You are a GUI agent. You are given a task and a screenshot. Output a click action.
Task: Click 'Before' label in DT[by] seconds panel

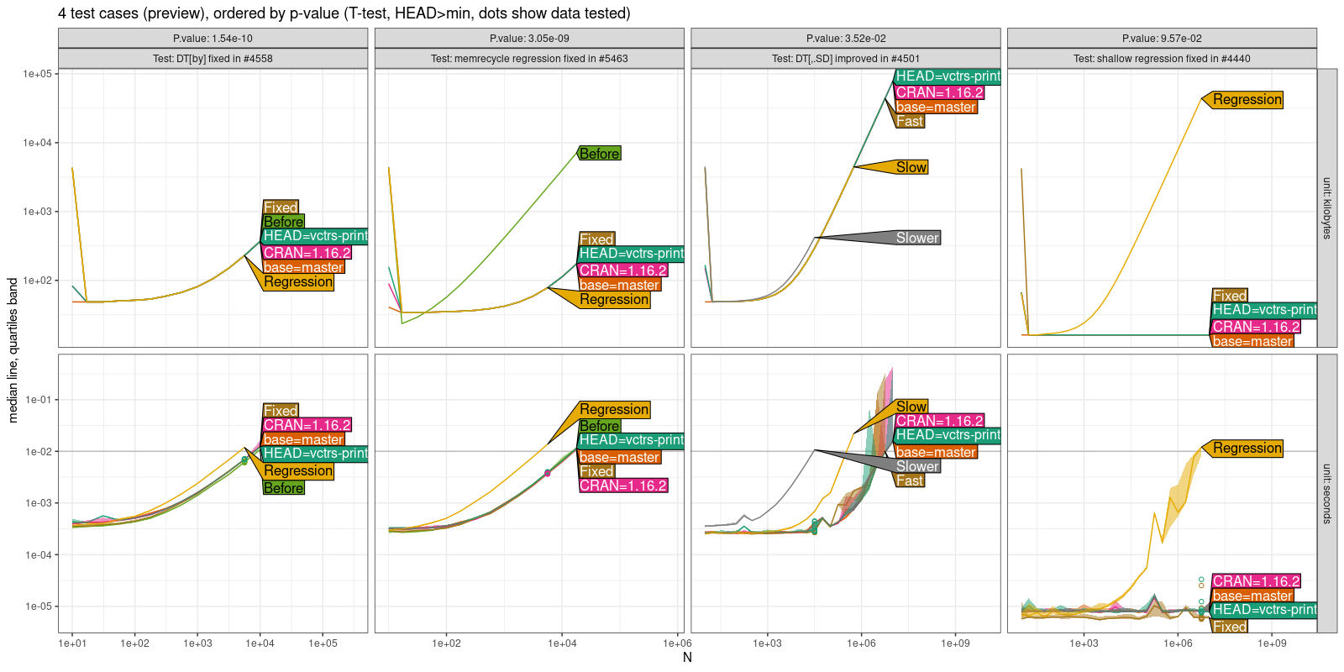click(284, 488)
